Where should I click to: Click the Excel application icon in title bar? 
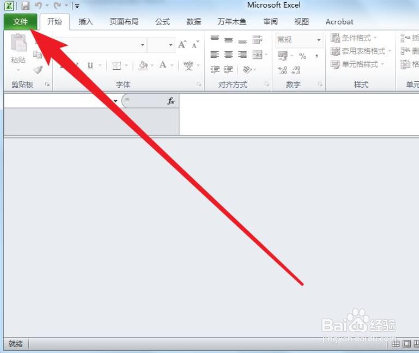[9, 5]
